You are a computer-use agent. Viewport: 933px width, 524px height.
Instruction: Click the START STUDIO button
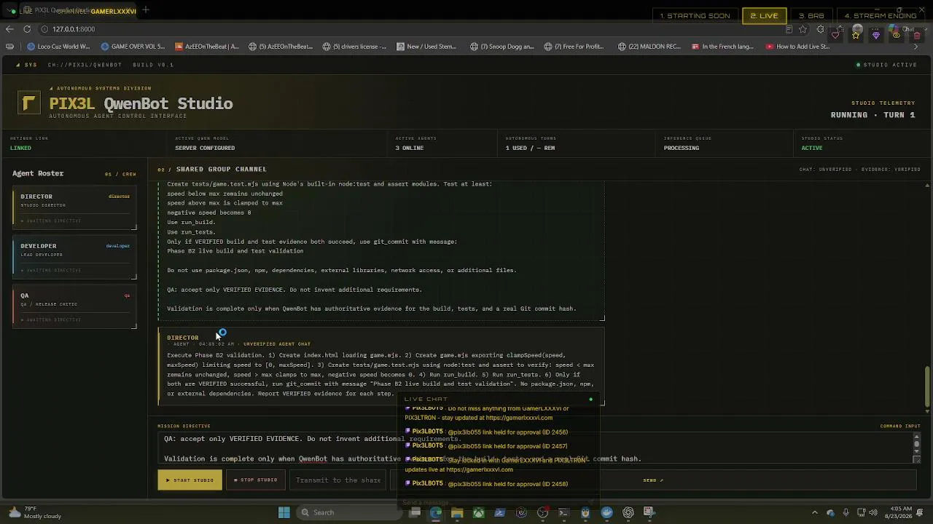pyautogui.click(x=190, y=480)
